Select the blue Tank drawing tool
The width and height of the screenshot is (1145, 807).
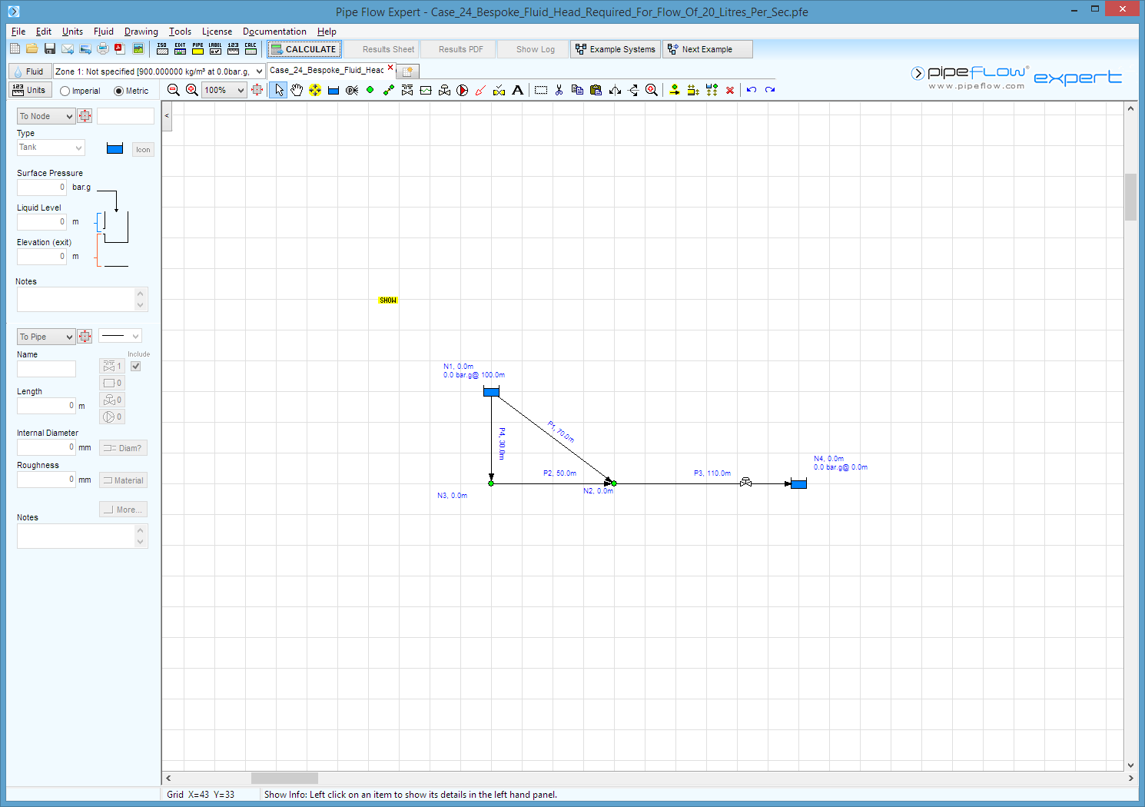(334, 90)
